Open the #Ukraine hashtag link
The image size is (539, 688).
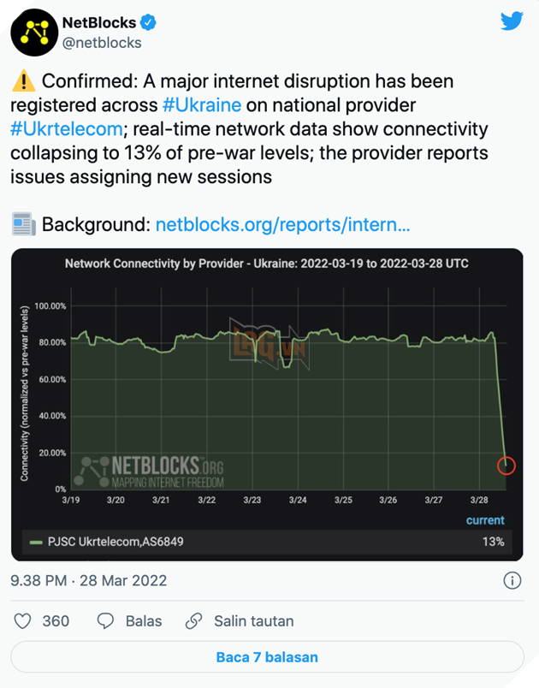[202, 105]
